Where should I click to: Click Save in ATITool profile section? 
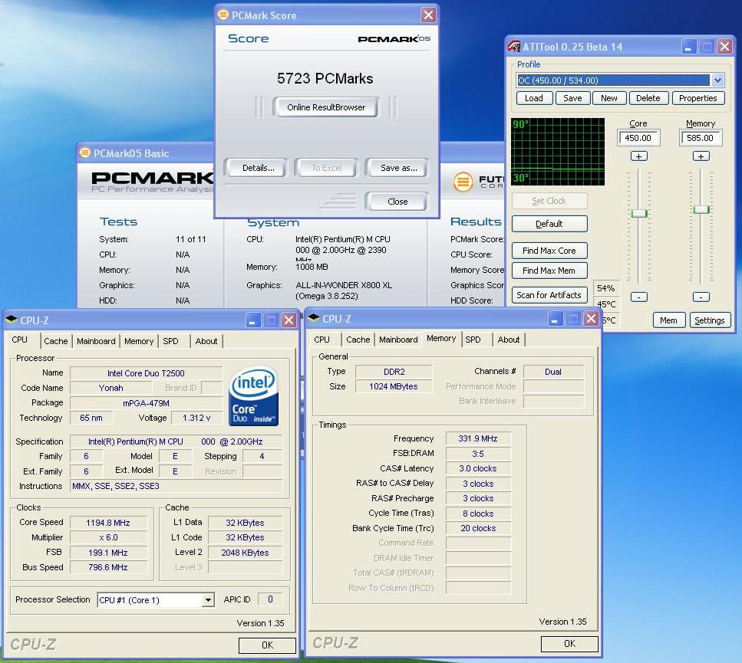572,98
